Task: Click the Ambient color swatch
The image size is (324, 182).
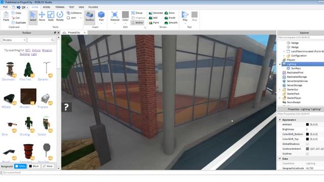Action: pyautogui.click(x=307, y=124)
